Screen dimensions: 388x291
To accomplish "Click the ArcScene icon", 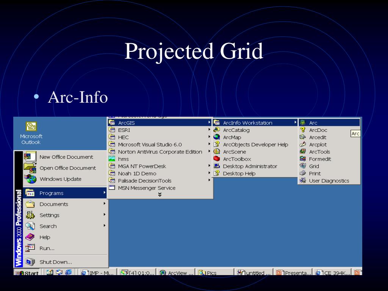I will (216, 152).
